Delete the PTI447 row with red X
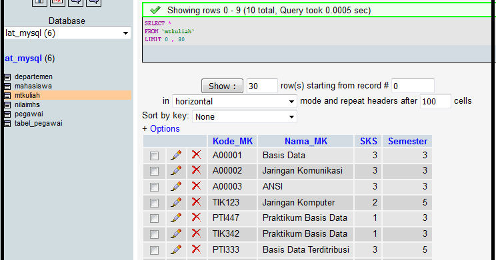The width and height of the screenshot is (496, 260). coord(196,217)
